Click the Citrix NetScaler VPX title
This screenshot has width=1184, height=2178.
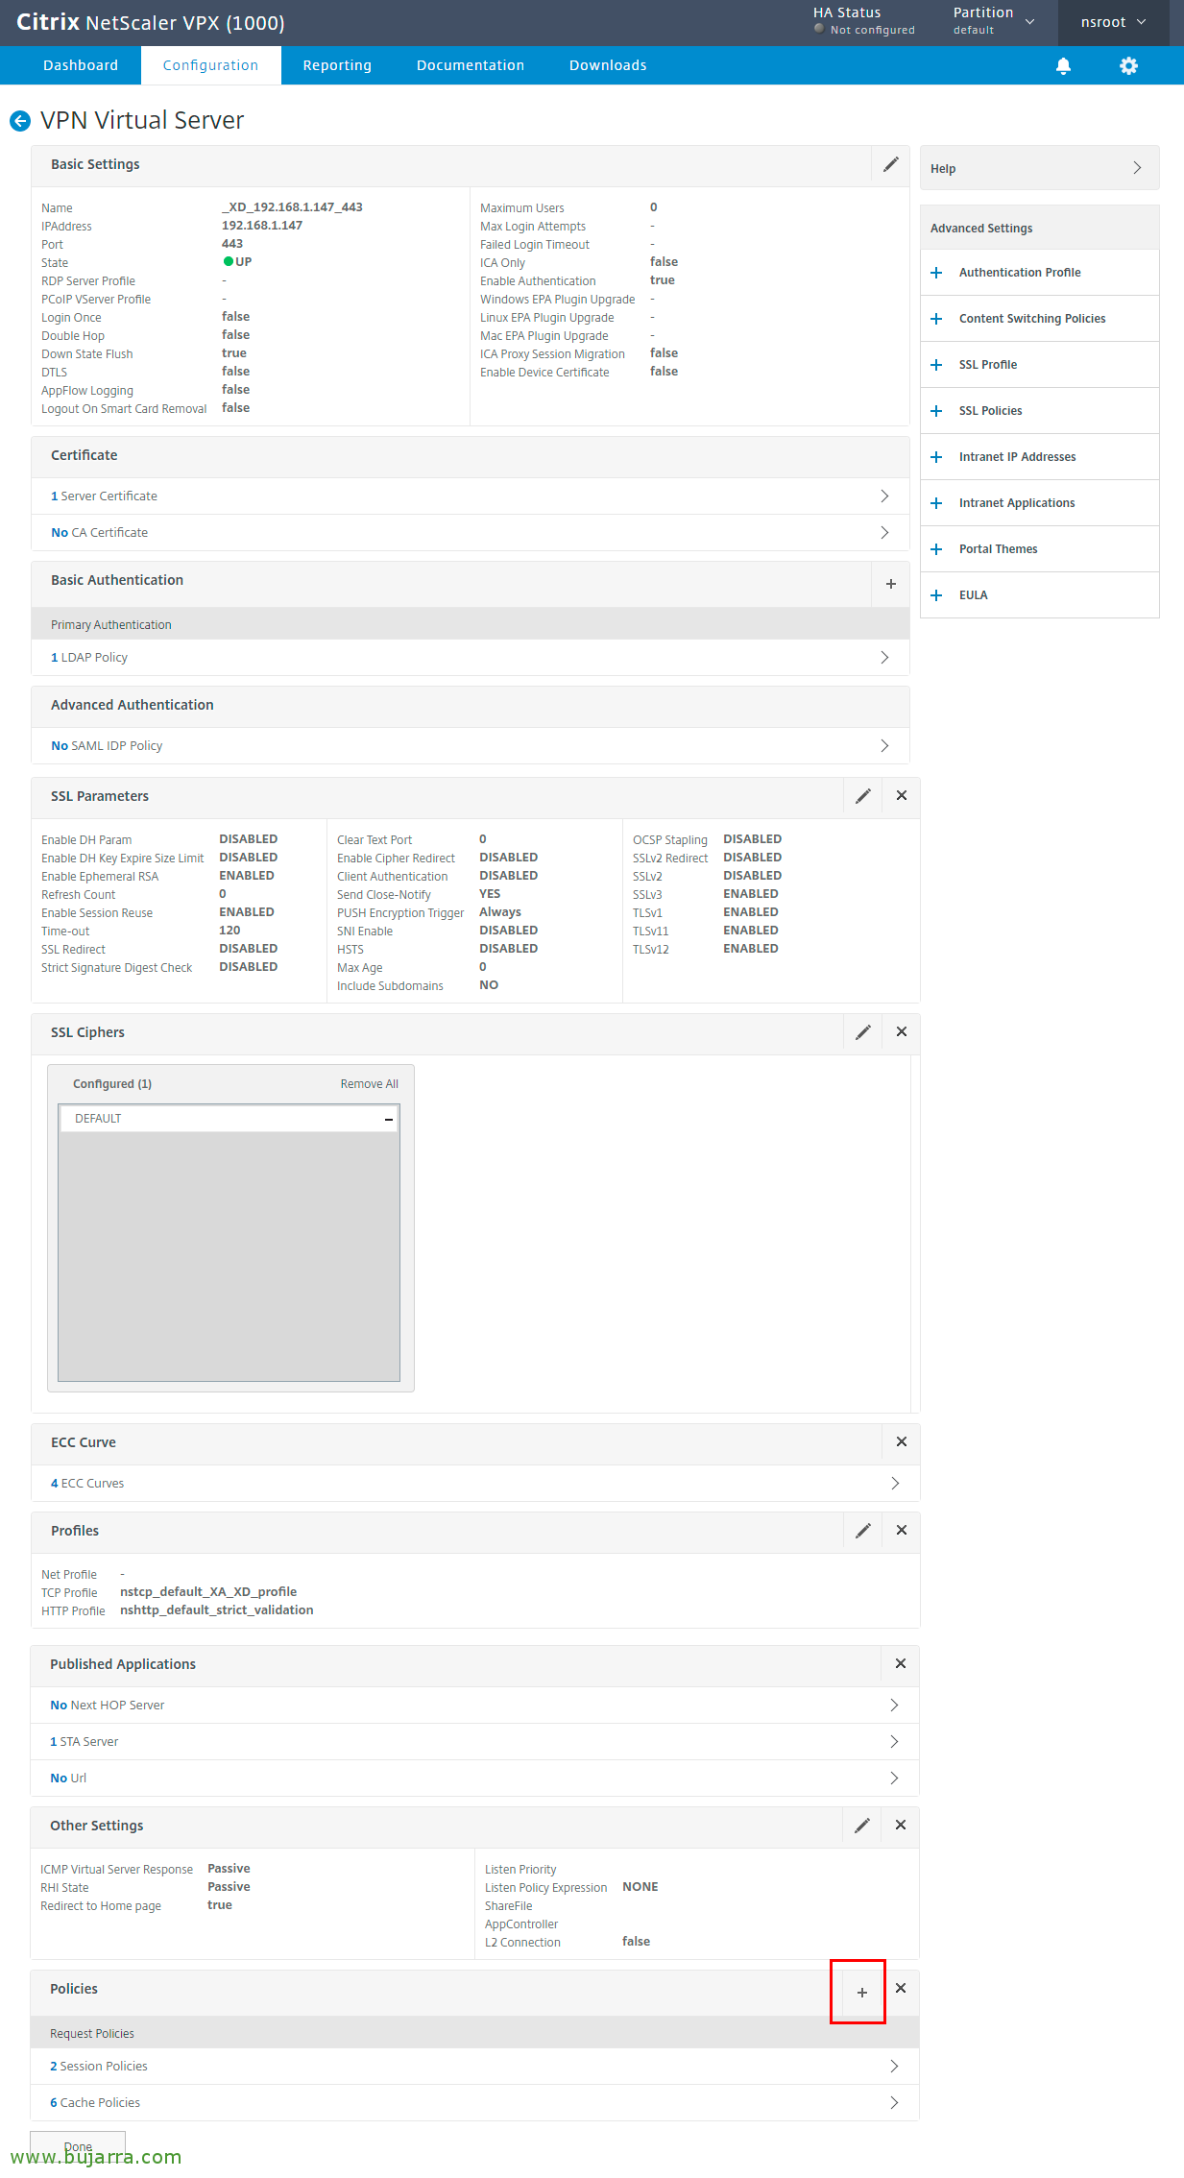(x=151, y=22)
